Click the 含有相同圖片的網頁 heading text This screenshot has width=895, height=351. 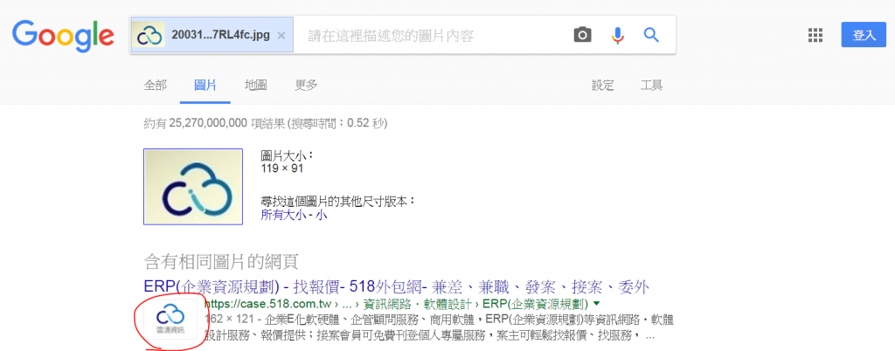point(221,262)
